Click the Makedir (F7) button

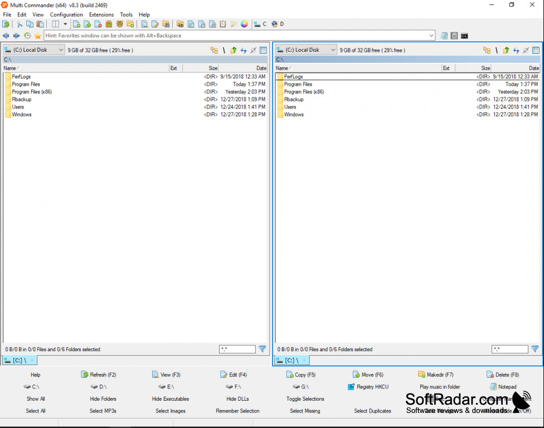click(x=435, y=375)
